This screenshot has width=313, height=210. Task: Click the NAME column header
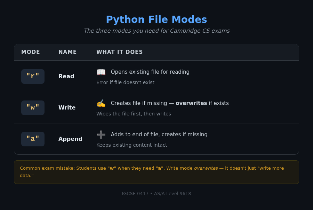click(67, 52)
